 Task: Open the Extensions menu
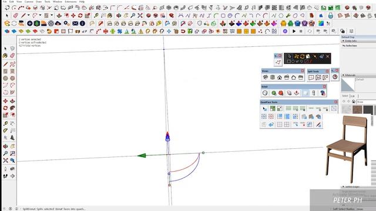pos(70,1)
